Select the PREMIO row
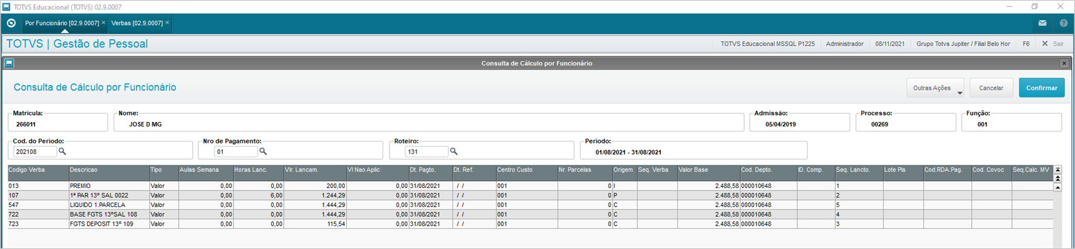This screenshot has height=249, width=1075. [530, 186]
